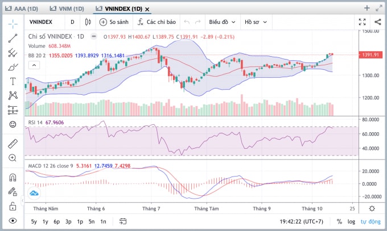Screen dimensions: 387x231
Task: Expand the Biểu đồ dropdown
Action: 223,22
